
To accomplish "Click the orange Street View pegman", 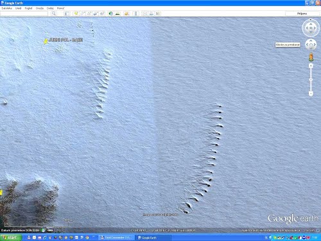I will click(311, 57).
